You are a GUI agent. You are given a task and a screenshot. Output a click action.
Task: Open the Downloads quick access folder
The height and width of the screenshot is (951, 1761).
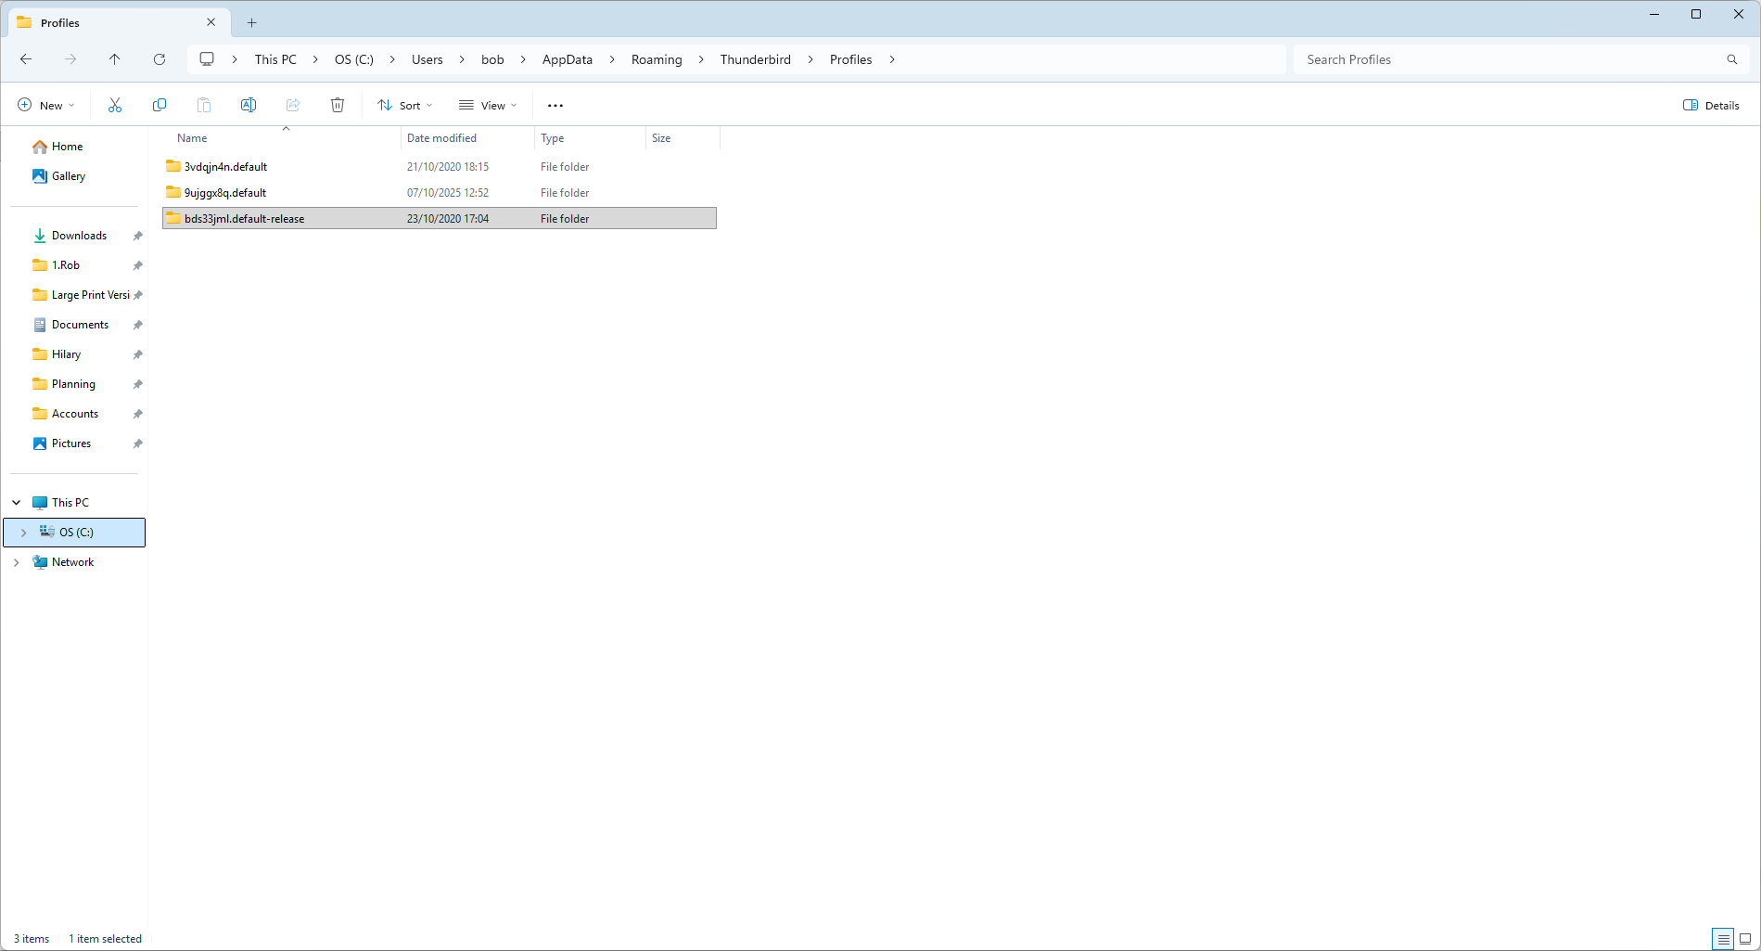pos(79,236)
